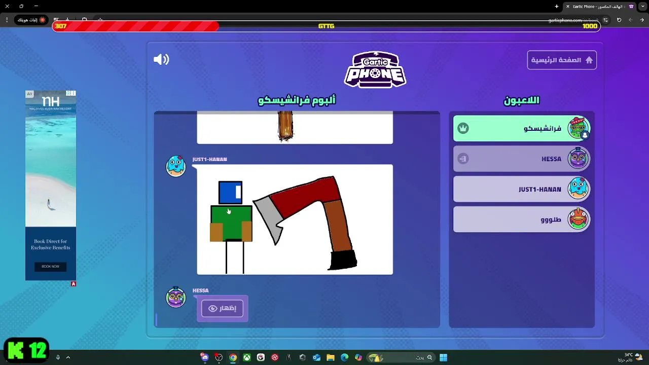
Task: Click the إثبات هويتك profile button
Action: 31,20
